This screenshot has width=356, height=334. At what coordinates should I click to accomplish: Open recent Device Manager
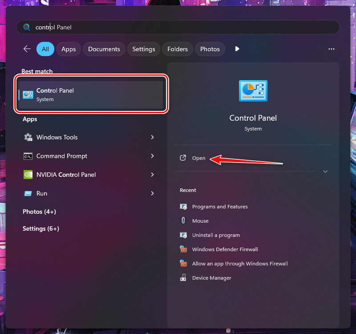pyautogui.click(x=212, y=278)
